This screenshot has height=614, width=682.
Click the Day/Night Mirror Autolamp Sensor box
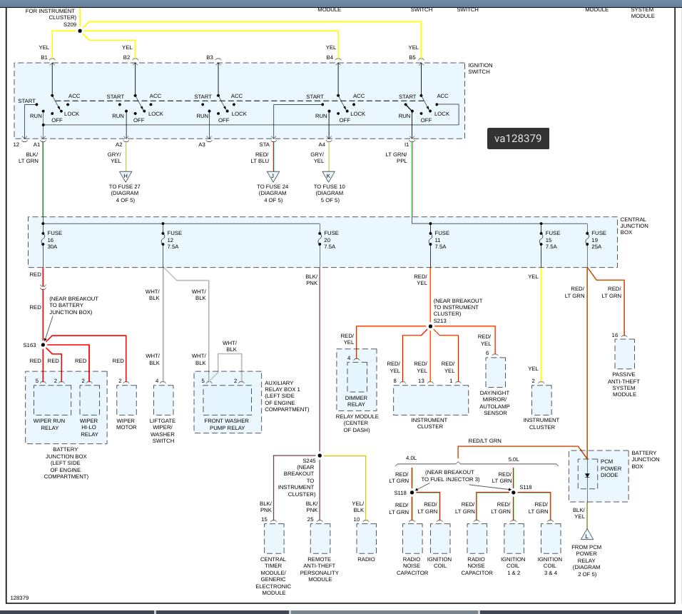coord(495,373)
